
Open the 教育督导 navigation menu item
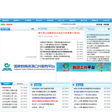(x=72, y=21)
